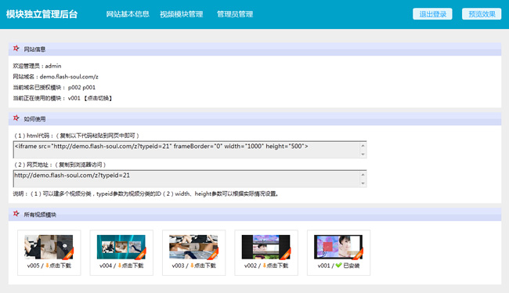Click the red star icon beside 网站信息
Image resolution: width=509 pixels, height=293 pixels.
(16, 49)
